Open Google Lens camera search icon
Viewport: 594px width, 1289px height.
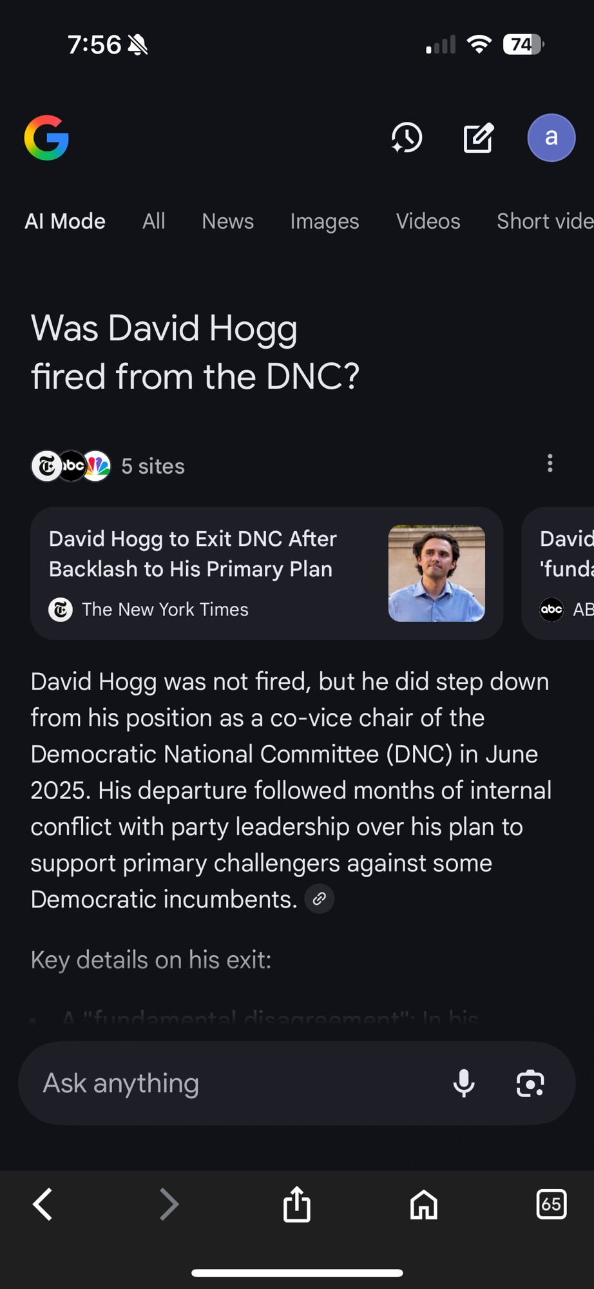tap(530, 1083)
